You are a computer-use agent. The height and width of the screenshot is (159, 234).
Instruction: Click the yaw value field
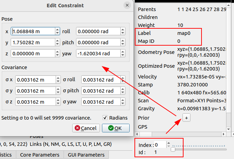(x=98, y=54)
